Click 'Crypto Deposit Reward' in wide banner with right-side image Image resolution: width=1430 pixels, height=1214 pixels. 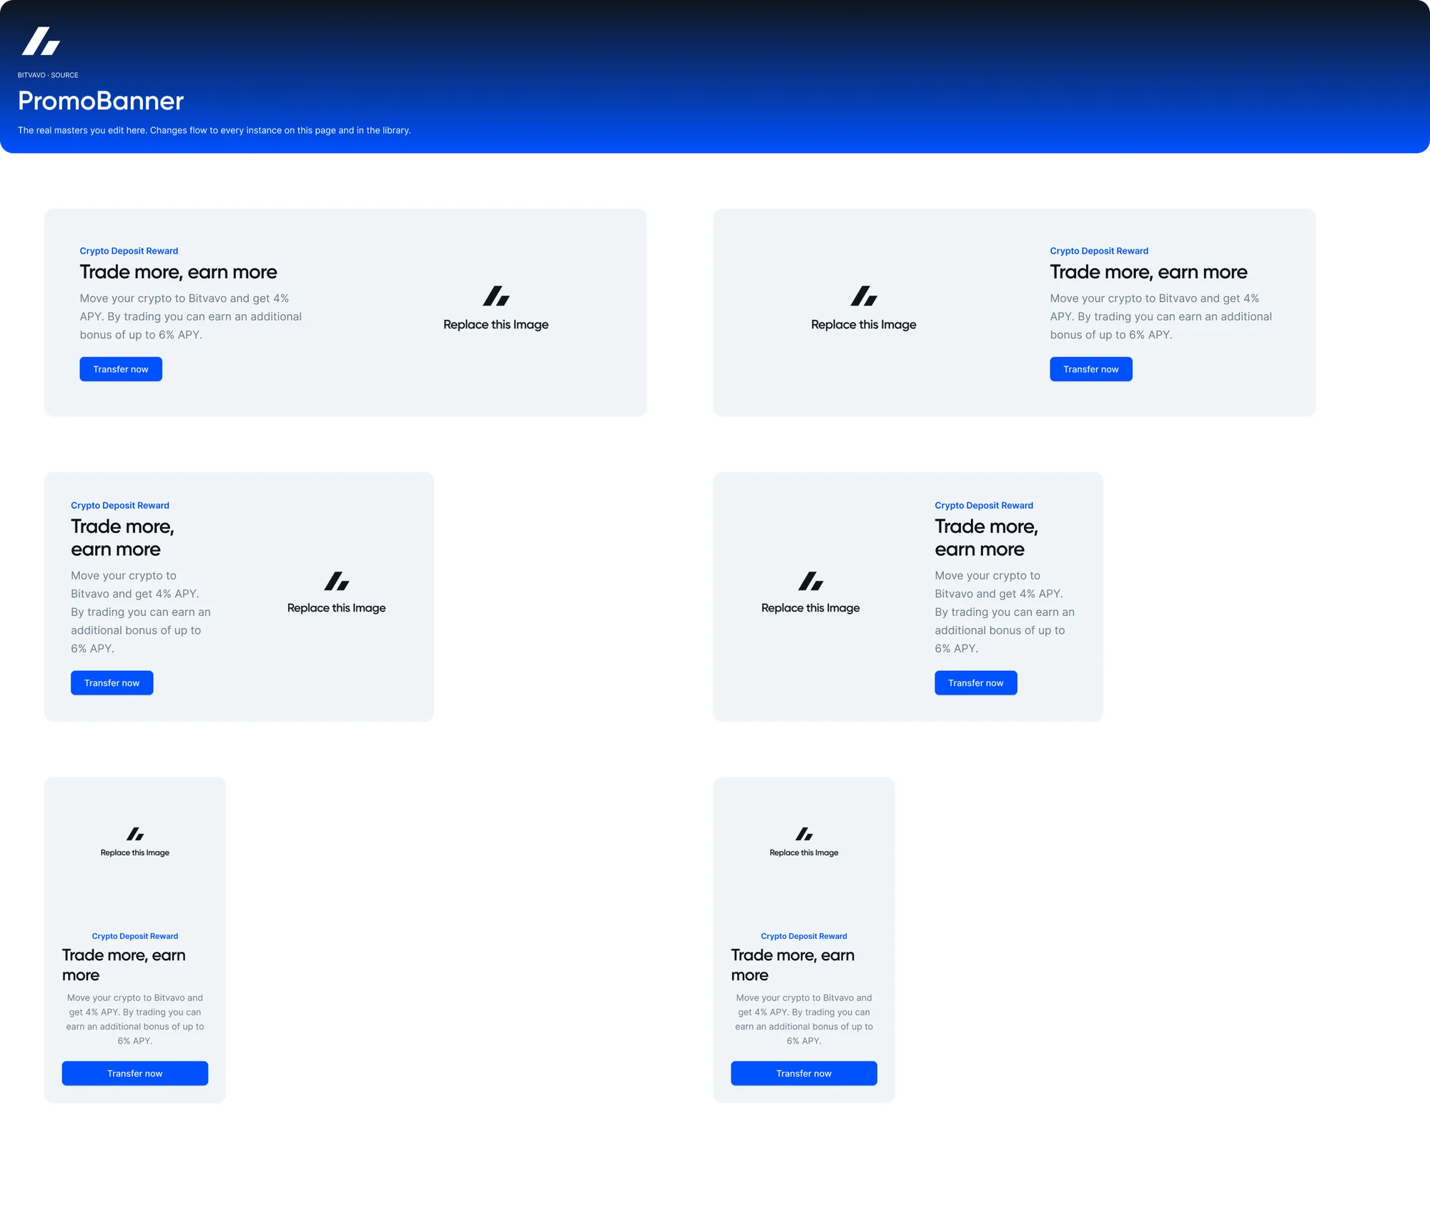(x=129, y=251)
